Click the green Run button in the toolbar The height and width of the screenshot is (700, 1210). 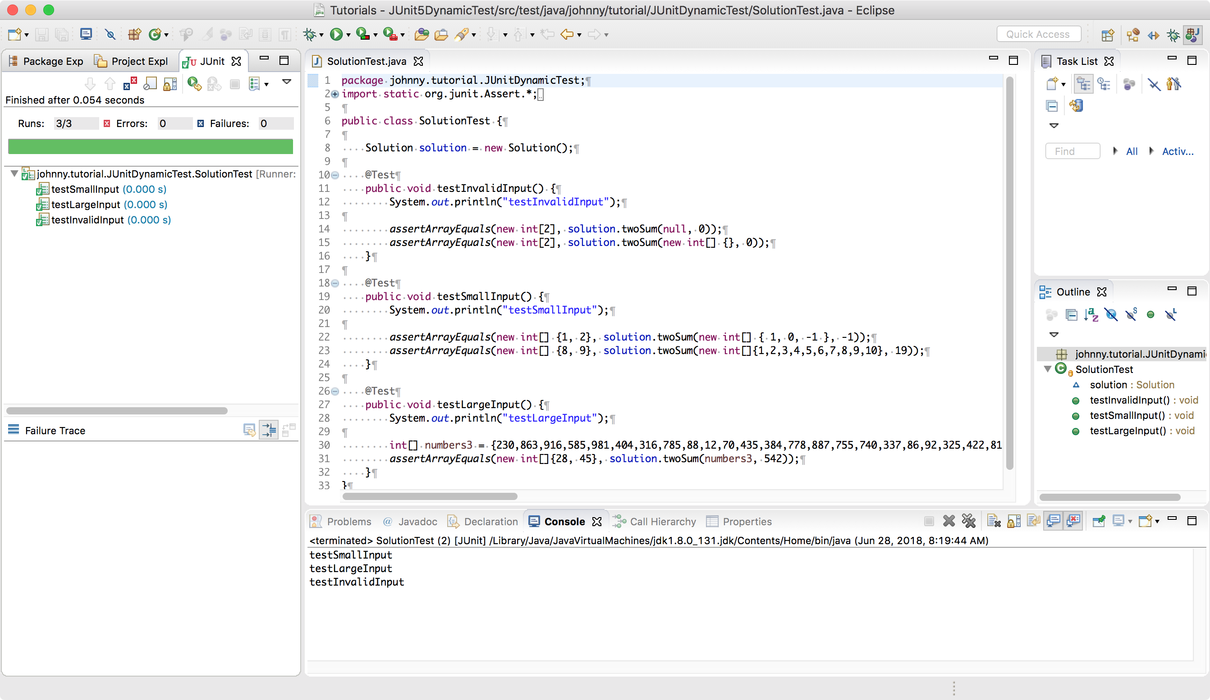[337, 35]
